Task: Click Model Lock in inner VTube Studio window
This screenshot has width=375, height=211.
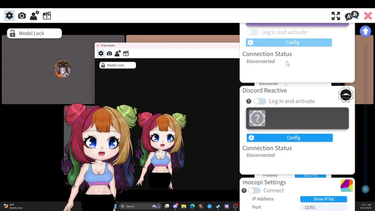Action: click(x=117, y=65)
